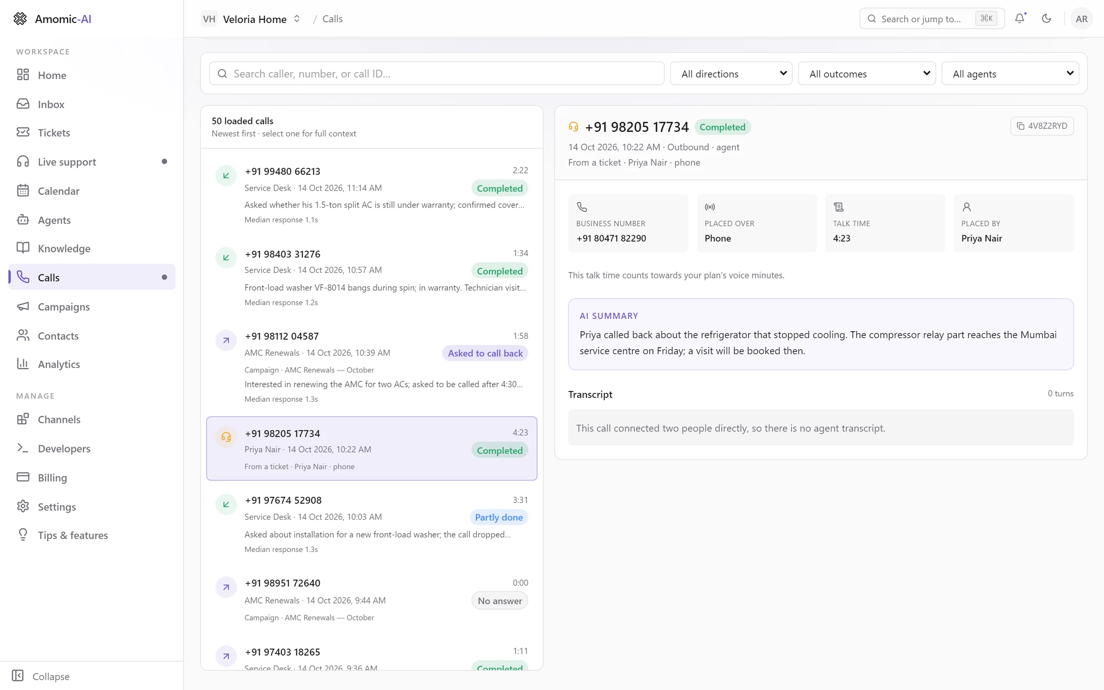
Task: Open the +91 98951 72640 no answer call
Action: click(x=372, y=600)
